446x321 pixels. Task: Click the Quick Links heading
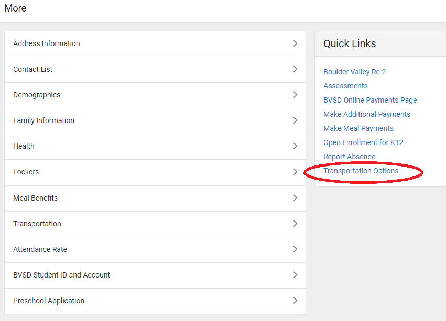[x=350, y=43]
